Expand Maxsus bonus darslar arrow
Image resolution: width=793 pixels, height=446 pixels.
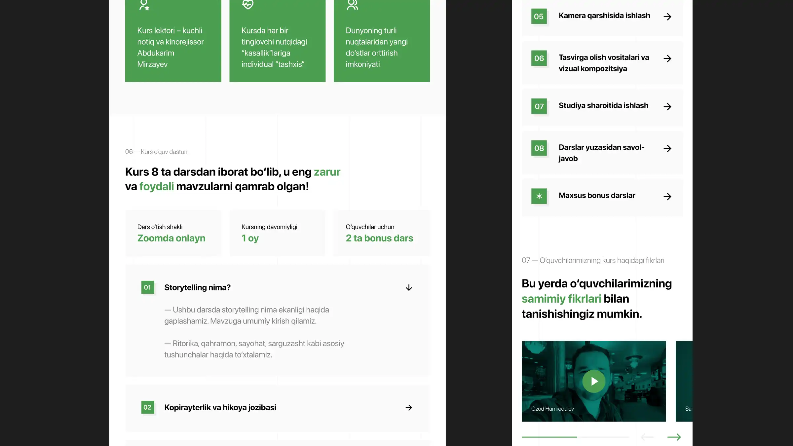667,197
